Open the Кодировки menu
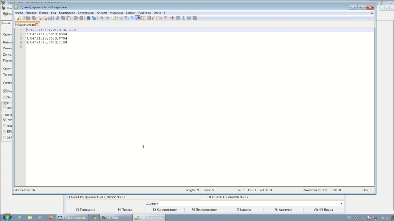Image resolution: width=394 pixels, height=221 pixels. (x=67, y=13)
